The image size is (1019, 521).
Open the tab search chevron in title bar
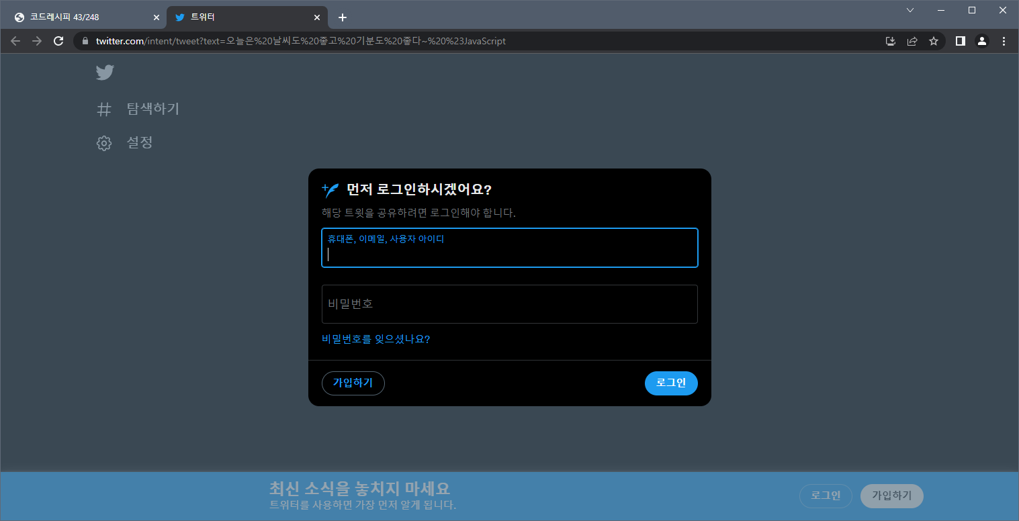(x=910, y=10)
